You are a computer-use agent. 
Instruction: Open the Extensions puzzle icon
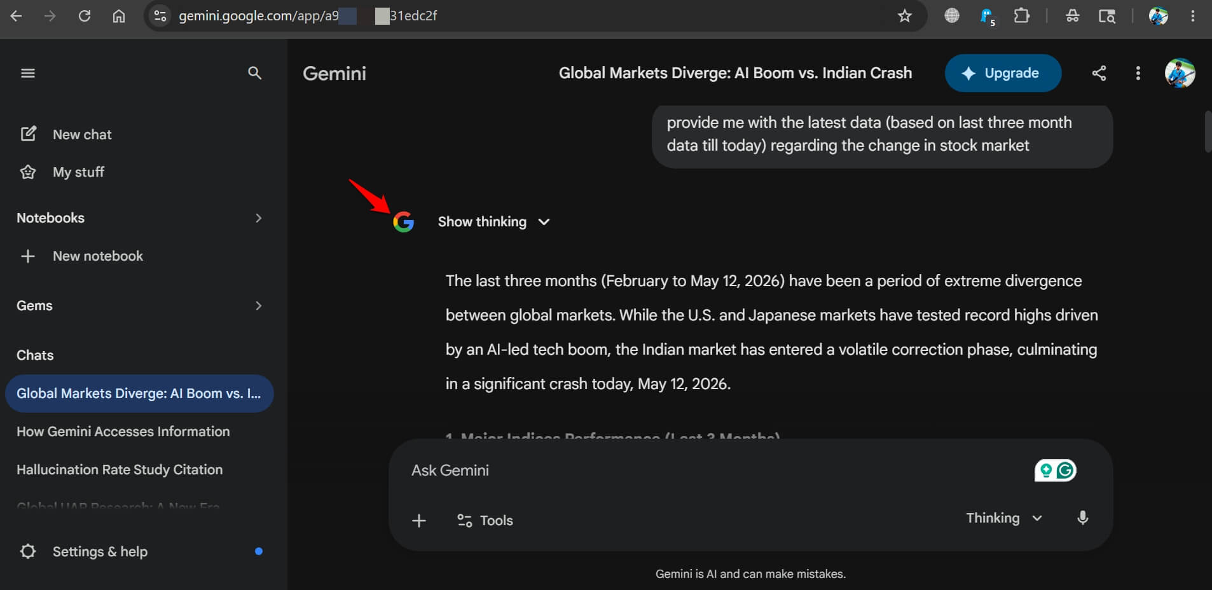point(1022,16)
